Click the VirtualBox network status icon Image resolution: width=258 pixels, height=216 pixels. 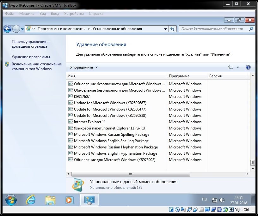189,210
